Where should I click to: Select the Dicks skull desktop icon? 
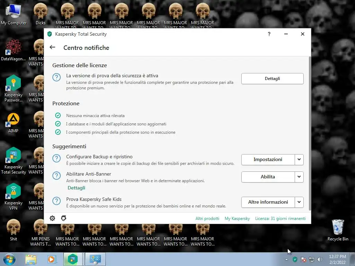click(41, 14)
